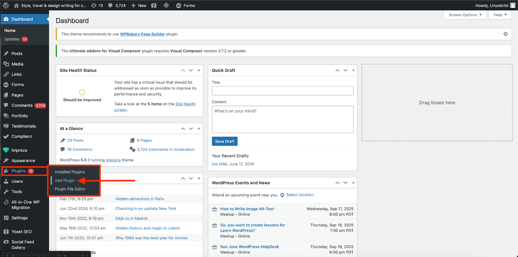Viewport: 518px width, 257px height.
Task: Click the Quick Draft Title field
Action: pyautogui.click(x=282, y=91)
